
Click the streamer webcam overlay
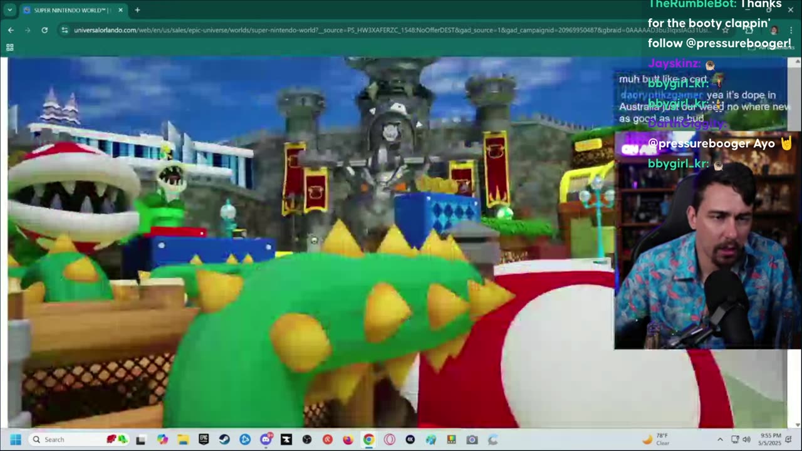(707, 240)
